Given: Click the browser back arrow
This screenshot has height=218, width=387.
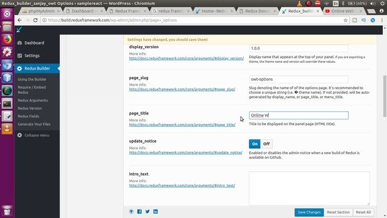Looking at the screenshot, I should 19,20.
